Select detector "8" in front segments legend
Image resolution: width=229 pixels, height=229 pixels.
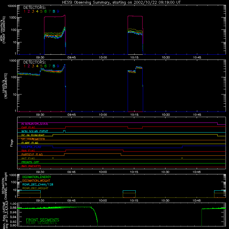click(54, 11)
